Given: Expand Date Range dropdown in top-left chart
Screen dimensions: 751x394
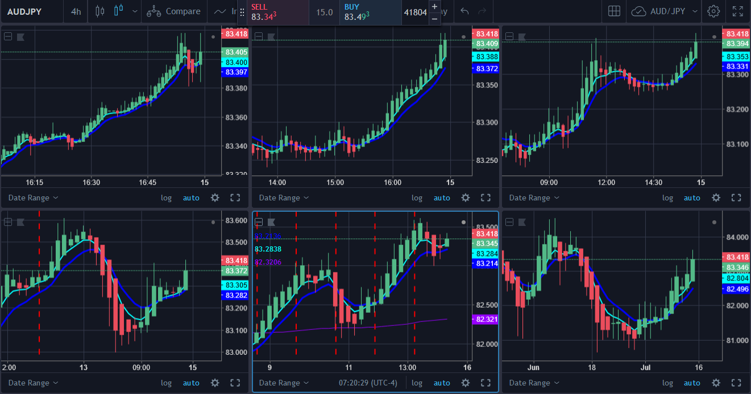Looking at the screenshot, I should pos(33,198).
